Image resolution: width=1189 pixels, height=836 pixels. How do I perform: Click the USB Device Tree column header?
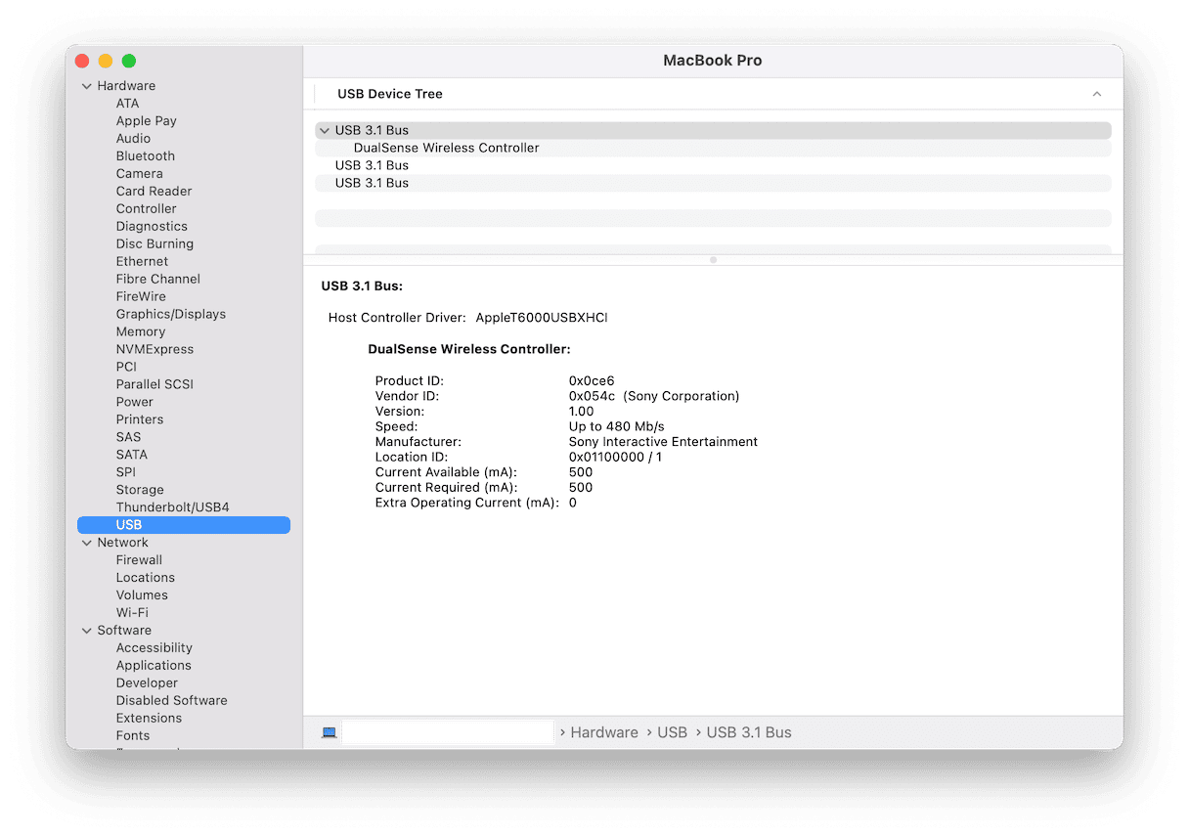(x=390, y=94)
